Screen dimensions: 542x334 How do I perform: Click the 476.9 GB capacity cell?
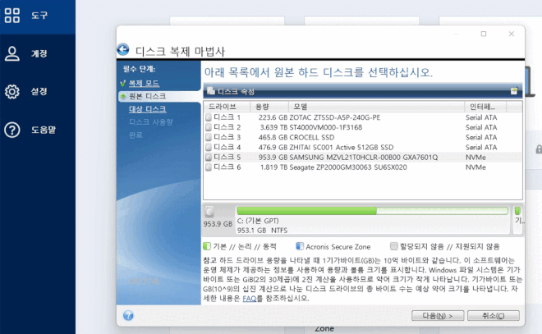click(x=273, y=148)
